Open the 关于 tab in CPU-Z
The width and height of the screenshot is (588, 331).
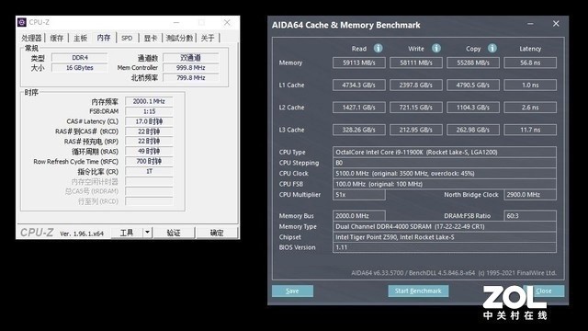click(x=208, y=38)
